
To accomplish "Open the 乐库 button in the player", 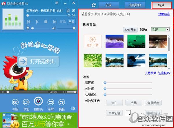I will point(71,22).
